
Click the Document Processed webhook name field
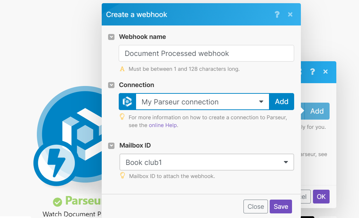pyautogui.click(x=207, y=53)
